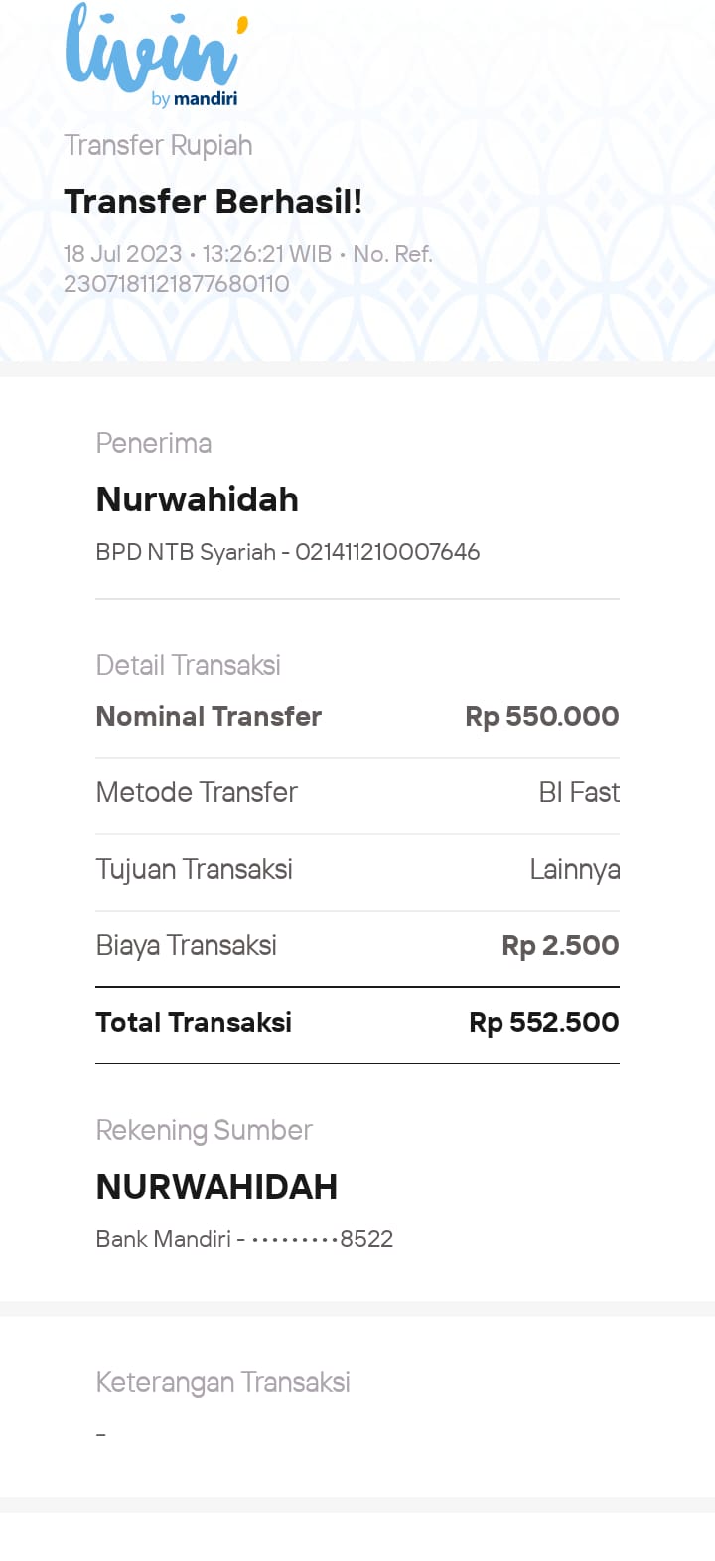Select the reference number 2307181121877680110

pos(176,284)
